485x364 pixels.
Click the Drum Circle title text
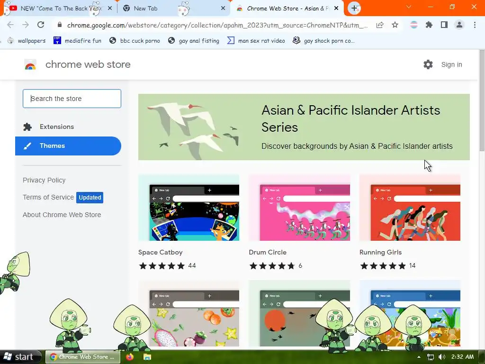[x=268, y=252]
